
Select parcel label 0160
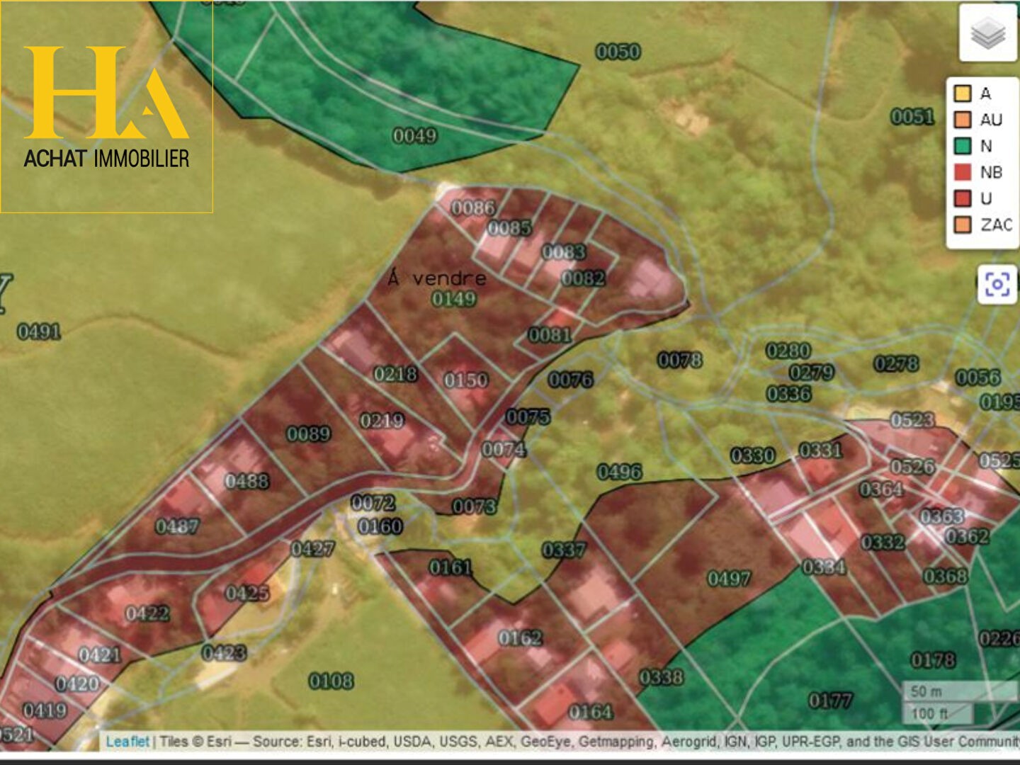click(380, 526)
